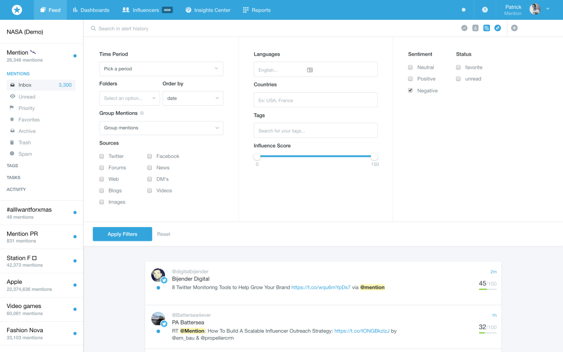563x352 pixels.
Task: Click the Reset filters link
Action: coord(164,234)
